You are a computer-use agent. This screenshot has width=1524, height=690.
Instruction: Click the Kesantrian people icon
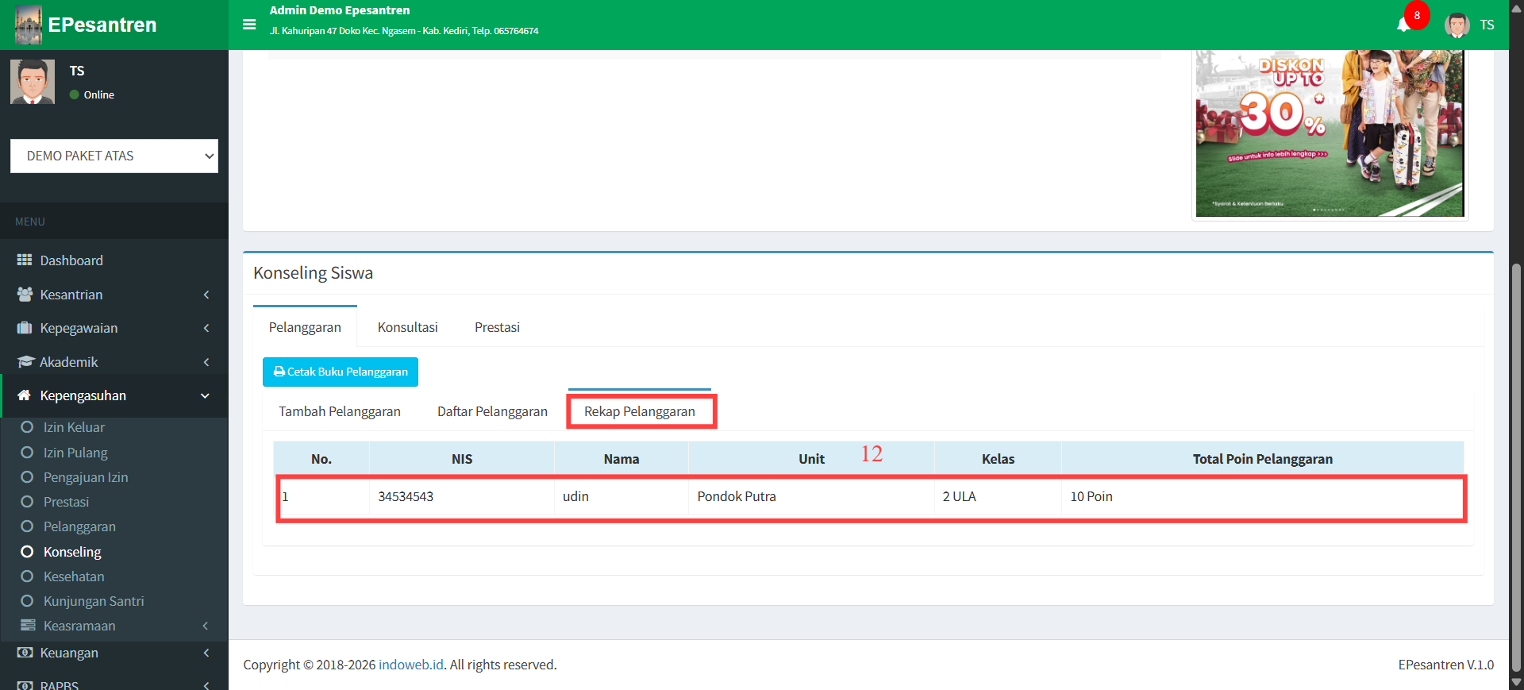click(25, 295)
